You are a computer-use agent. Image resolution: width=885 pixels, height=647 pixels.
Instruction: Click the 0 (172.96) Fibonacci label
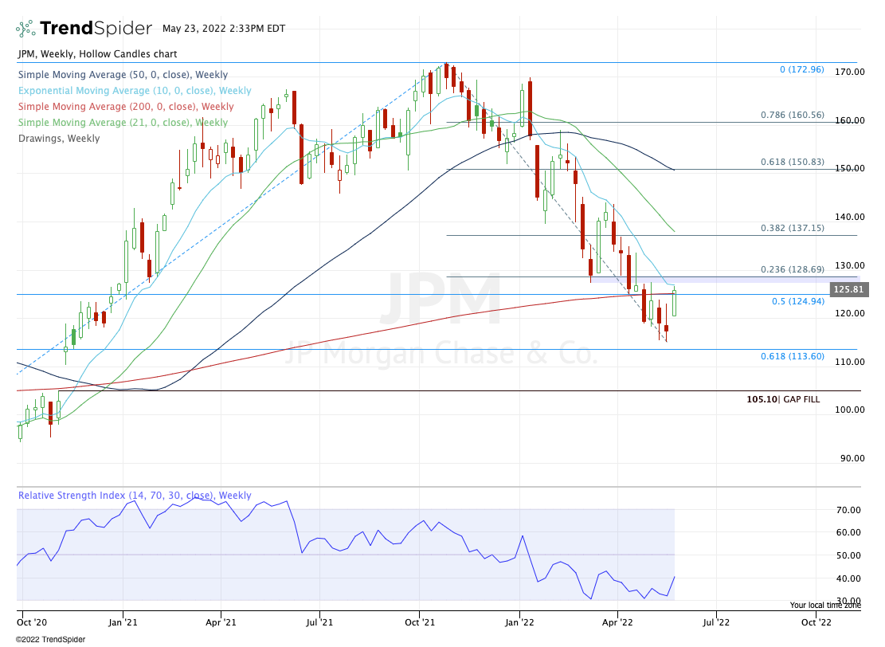[x=802, y=69]
